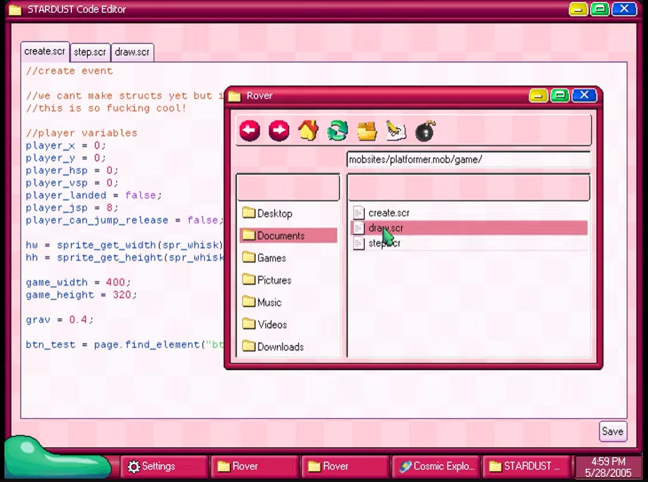Maximize the Rover window

point(560,96)
